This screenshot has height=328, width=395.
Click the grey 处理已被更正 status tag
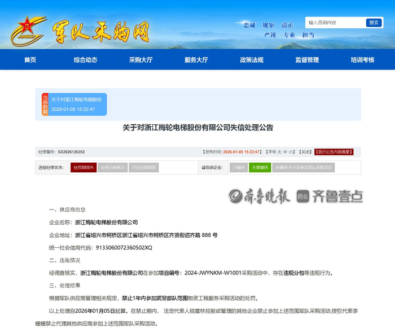[113, 168]
